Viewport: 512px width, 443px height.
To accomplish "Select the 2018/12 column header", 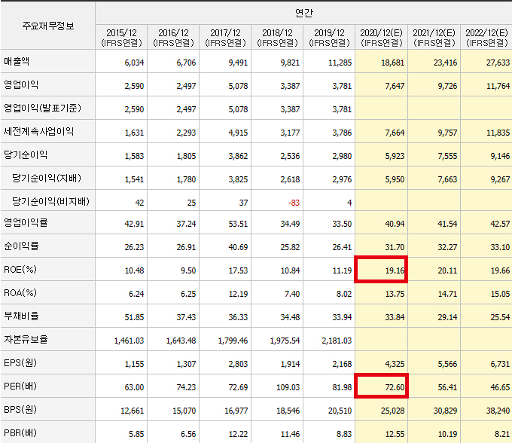I will pos(277,38).
